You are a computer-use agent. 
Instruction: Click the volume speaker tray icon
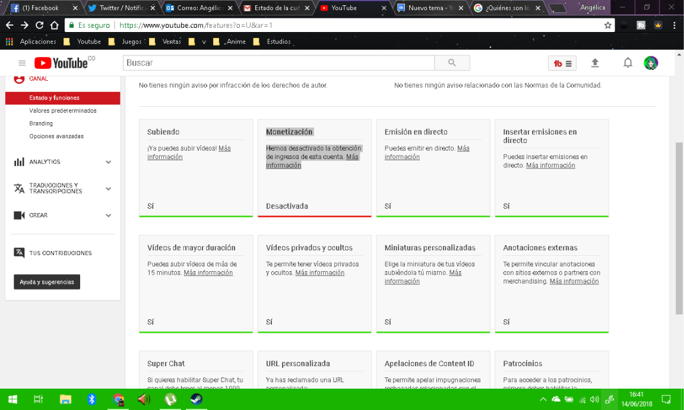point(594,399)
